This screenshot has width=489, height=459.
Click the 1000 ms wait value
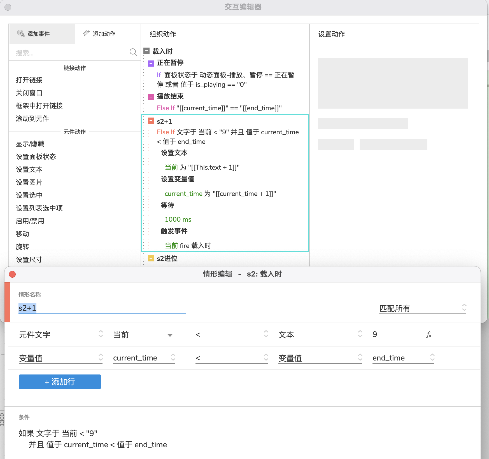coord(178,219)
